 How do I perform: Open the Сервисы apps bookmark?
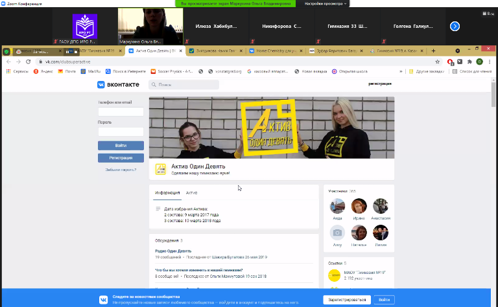coord(18,71)
